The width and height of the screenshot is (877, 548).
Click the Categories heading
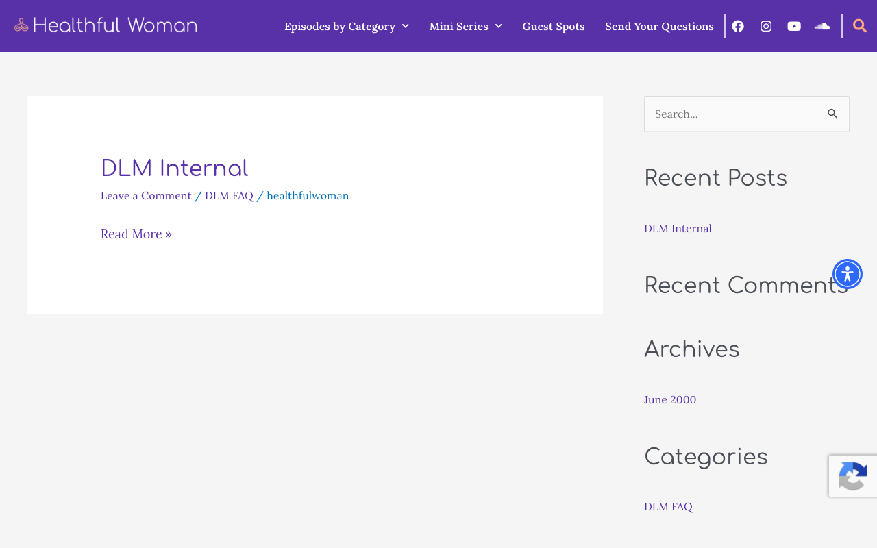pos(706,457)
